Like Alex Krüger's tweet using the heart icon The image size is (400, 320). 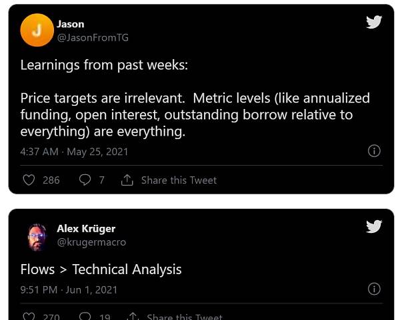coord(29,317)
